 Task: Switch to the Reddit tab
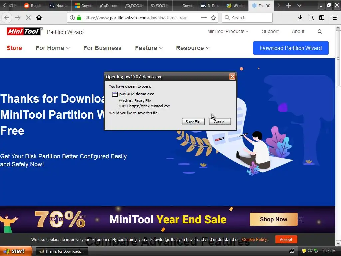(x=33, y=5)
